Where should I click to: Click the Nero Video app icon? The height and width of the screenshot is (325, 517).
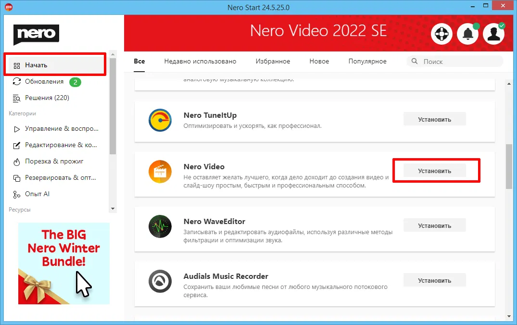coord(160,172)
